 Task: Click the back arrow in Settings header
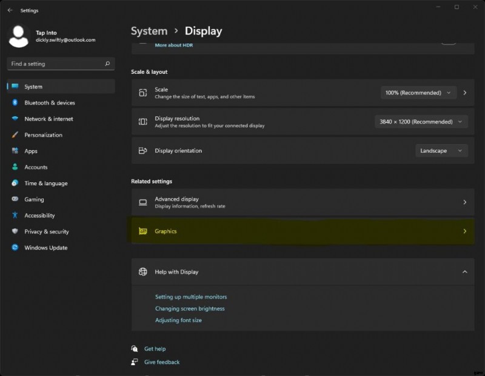[10, 10]
